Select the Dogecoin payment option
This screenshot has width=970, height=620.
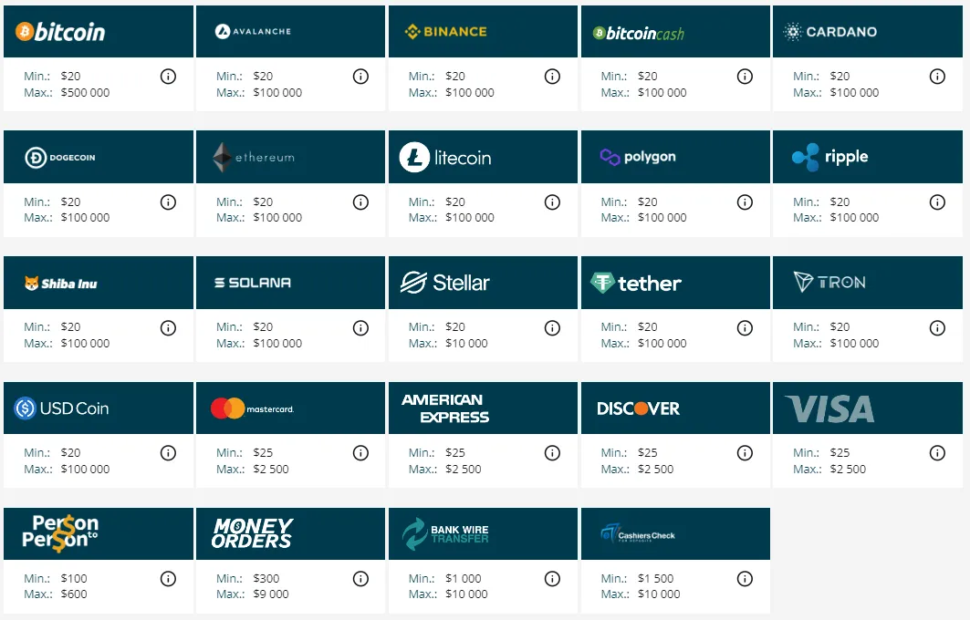98,156
